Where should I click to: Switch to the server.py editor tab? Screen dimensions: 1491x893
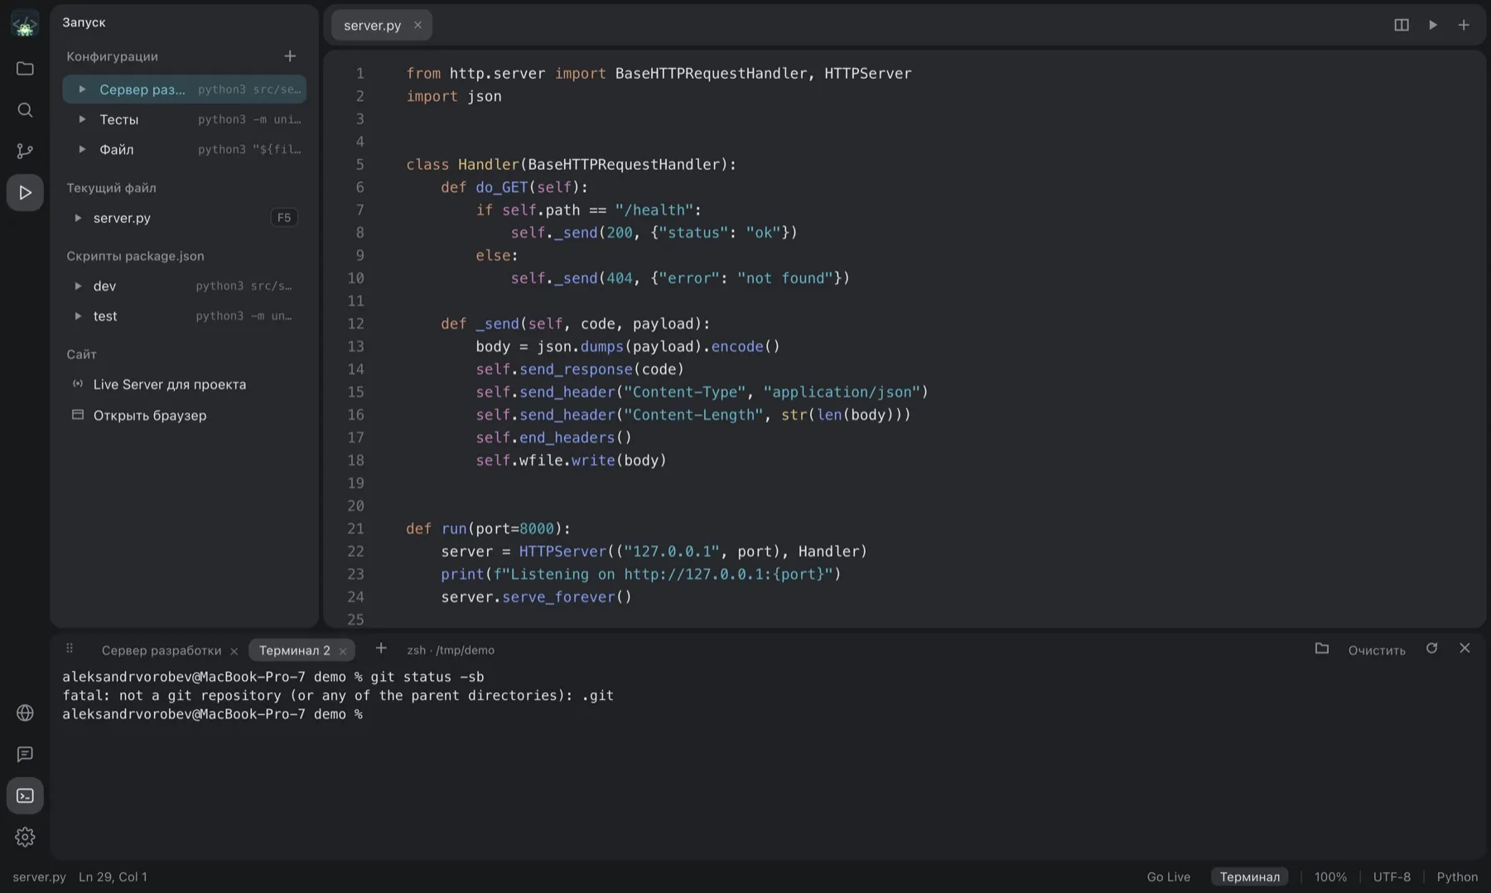373,26
